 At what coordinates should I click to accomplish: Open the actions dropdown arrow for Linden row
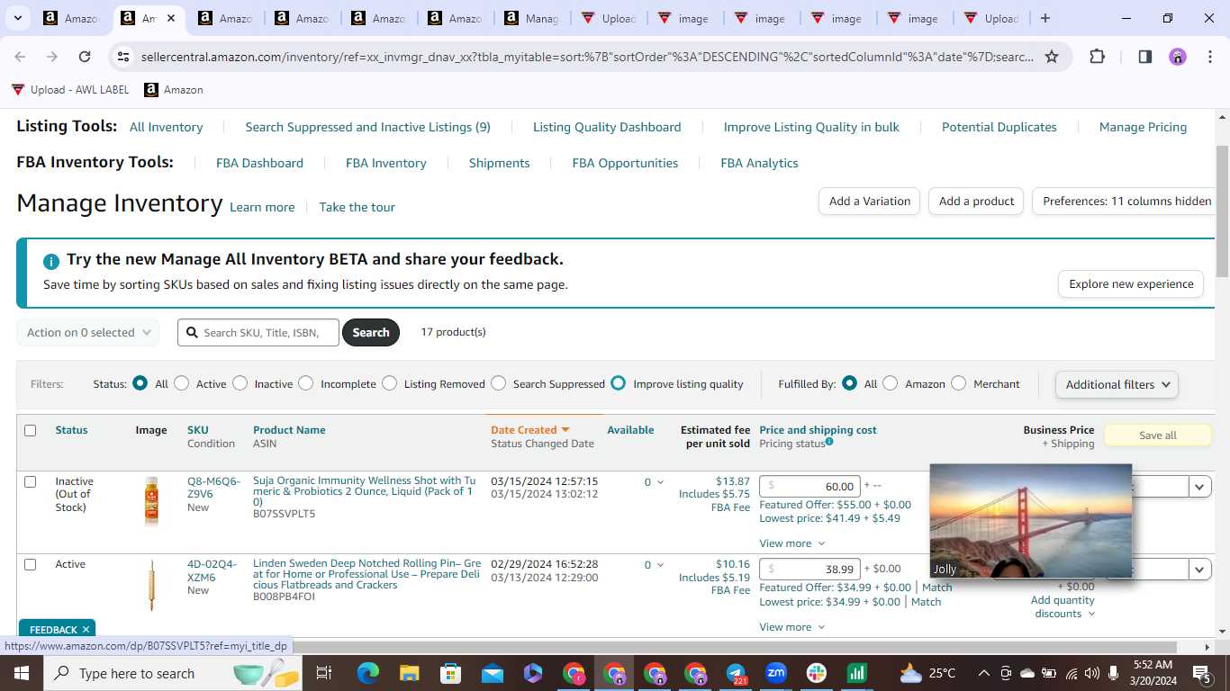tap(1200, 570)
